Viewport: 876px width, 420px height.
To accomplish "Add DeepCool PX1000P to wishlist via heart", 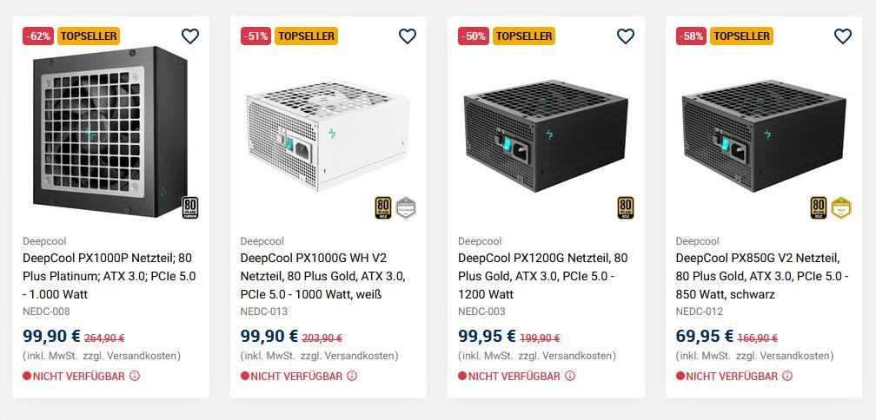I will [x=190, y=36].
